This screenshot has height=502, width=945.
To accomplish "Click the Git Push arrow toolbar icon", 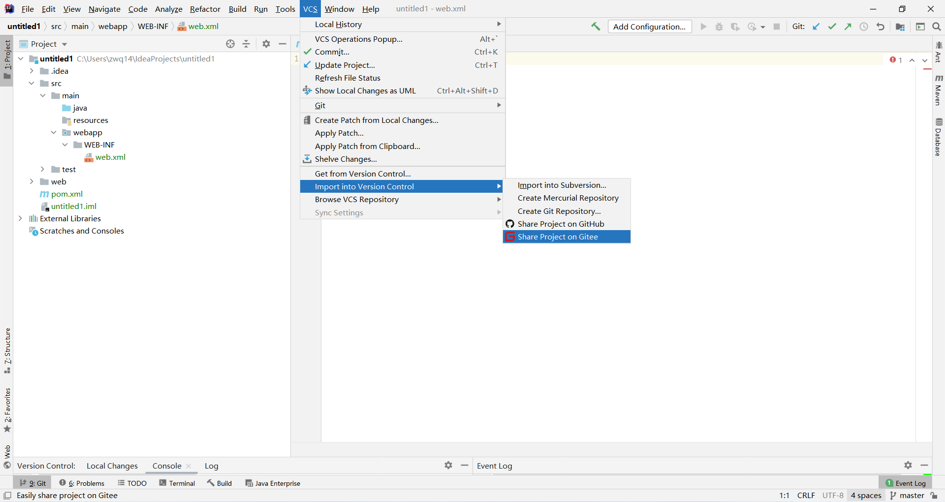I will point(848,27).
